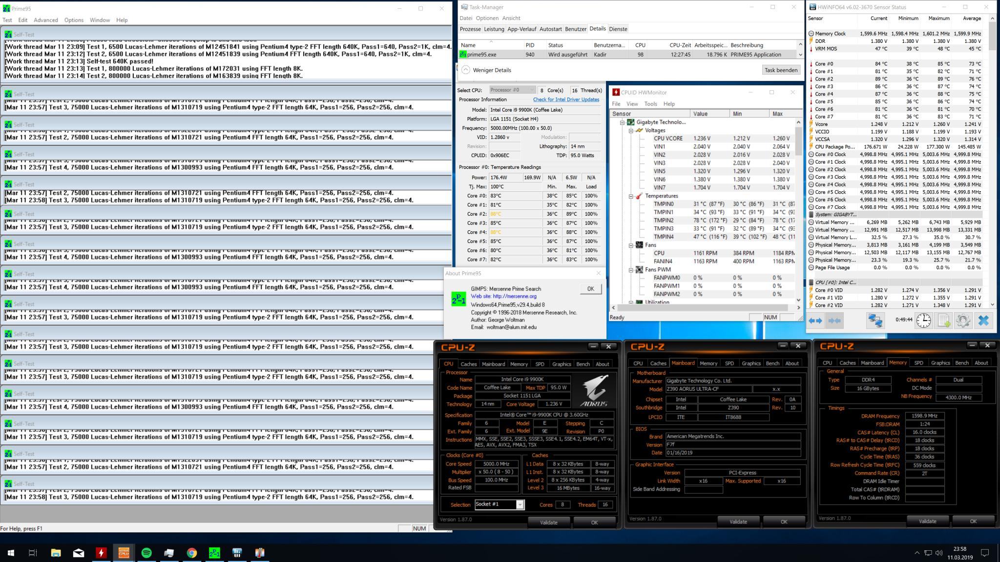Click the Task beenden button
This screenshot has height=562, width=1000.
(780, 70)
